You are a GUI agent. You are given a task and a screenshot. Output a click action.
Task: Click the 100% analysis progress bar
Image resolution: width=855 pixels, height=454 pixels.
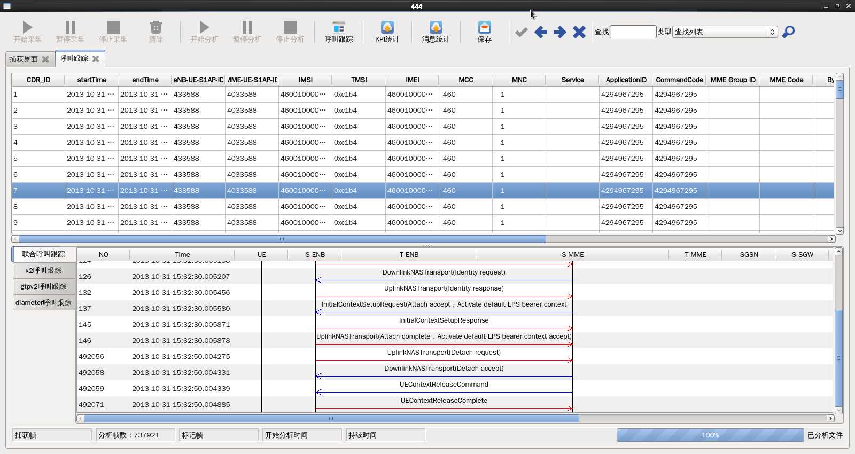click(710, 435)
